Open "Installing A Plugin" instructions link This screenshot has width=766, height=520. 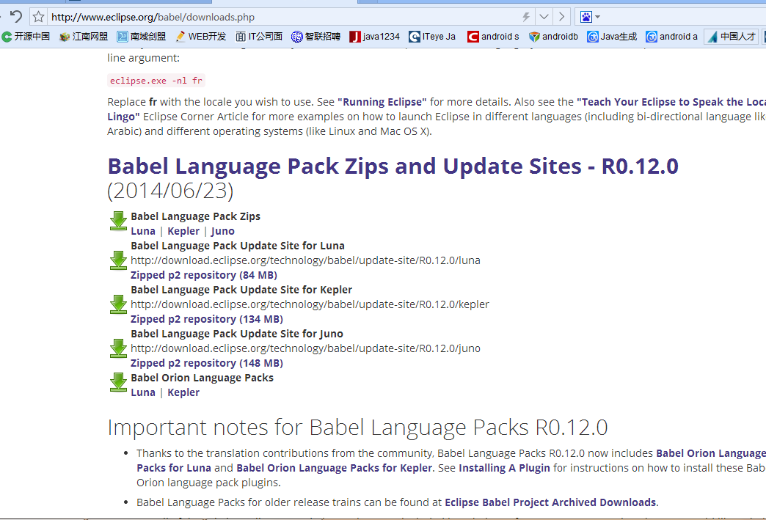coord(504,468)
